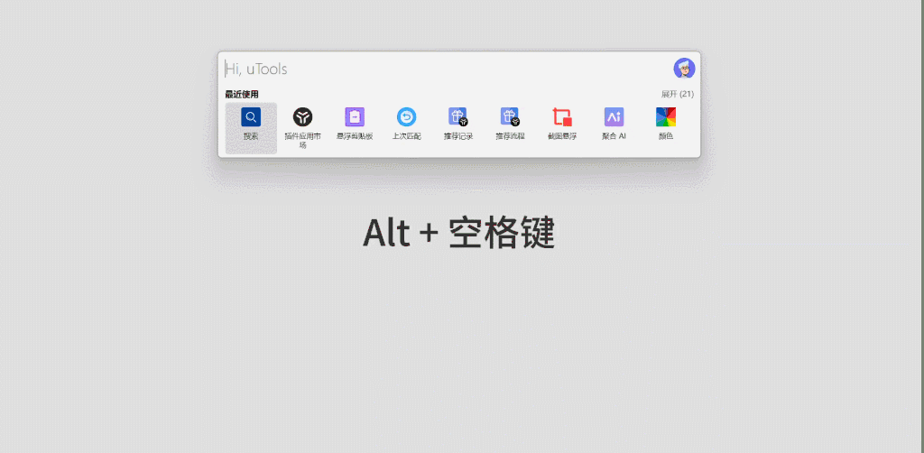Open the 推荐流程 gift icon
This screenshot has height=453, width=924.
click(510, 116)
